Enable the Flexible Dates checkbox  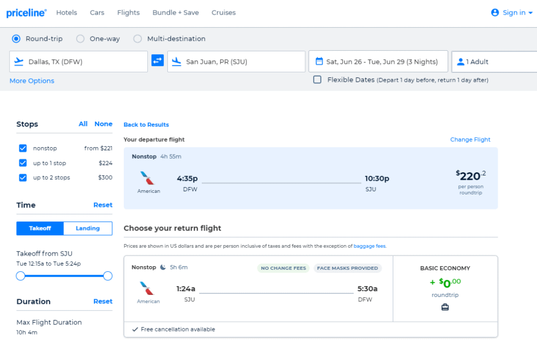pos(317,80)
